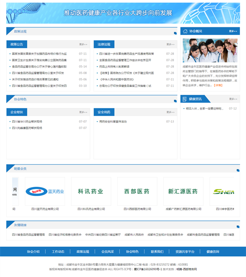
Task: Show more entries under 企业帮扶
Action: point(83,112)
